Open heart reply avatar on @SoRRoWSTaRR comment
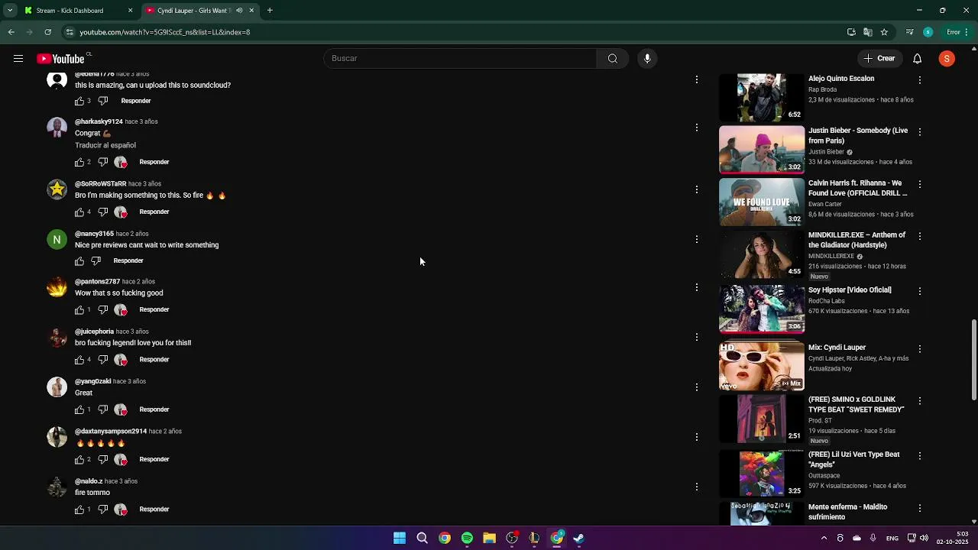 [121, 212]
